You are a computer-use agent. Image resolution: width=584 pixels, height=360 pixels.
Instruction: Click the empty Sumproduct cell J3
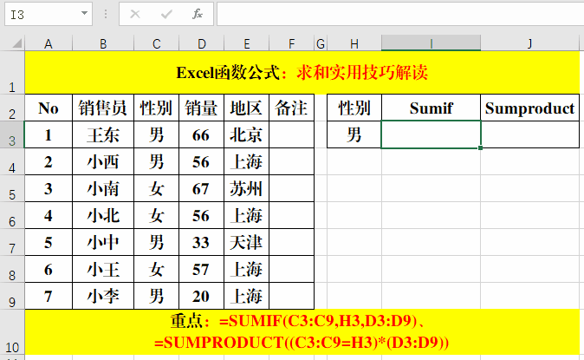[x=529, y=134]
